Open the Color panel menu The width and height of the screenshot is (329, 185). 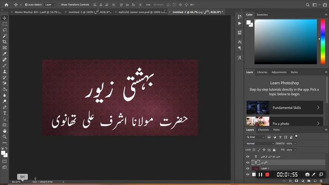coord(326,14)
